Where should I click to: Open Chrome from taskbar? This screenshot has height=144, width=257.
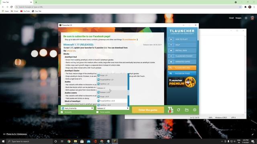coord(69,141)
